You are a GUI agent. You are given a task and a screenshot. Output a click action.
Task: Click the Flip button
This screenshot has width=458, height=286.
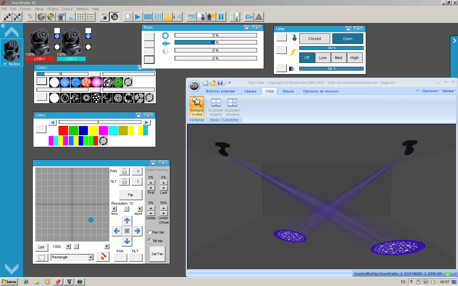(130, 195)
